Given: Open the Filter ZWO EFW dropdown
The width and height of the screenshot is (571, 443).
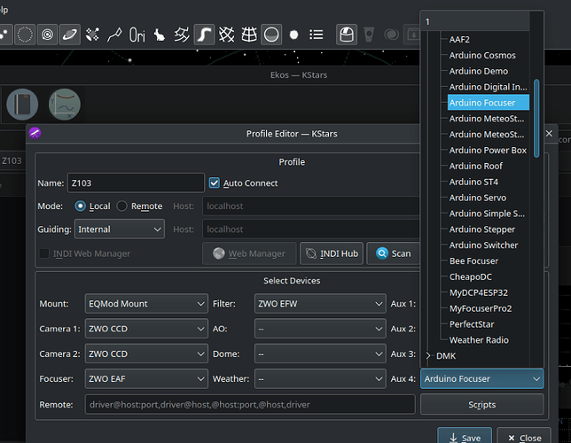Looking at the screenshot, I should pos(320,304).
